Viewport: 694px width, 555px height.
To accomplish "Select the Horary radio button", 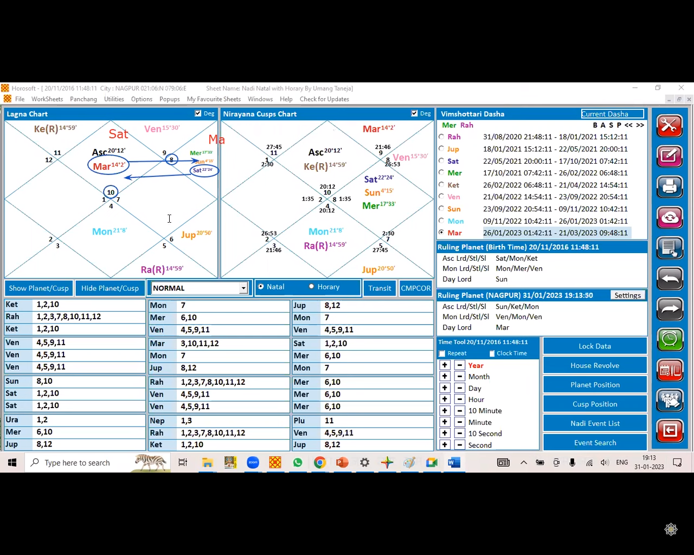I will 311,287.
